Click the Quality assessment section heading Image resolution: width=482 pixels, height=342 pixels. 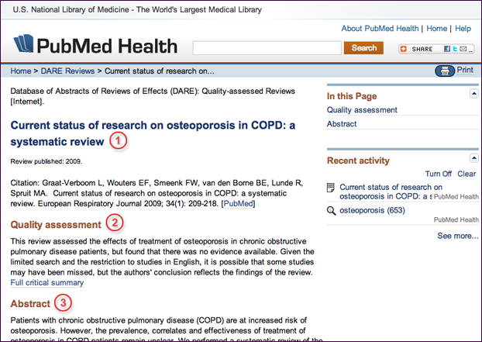click(x=56, y=225)
